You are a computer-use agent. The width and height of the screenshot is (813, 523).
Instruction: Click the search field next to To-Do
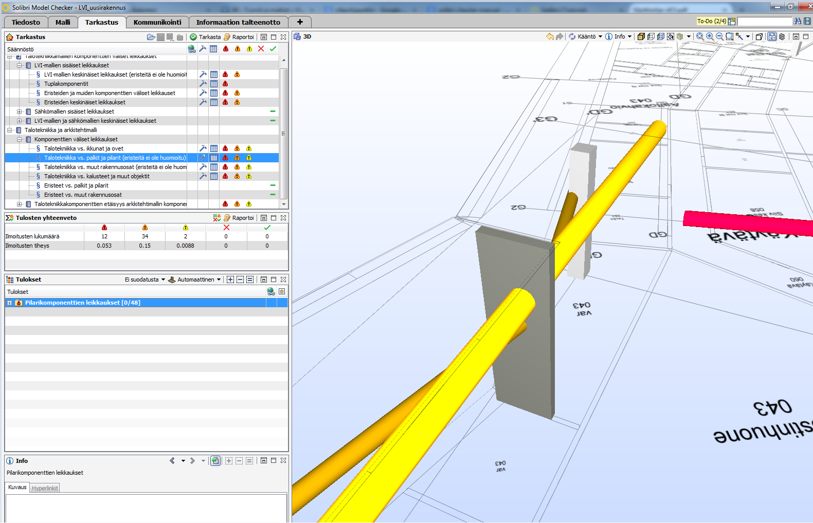765,21
